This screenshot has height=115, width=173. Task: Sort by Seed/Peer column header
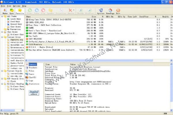point(146,17)
